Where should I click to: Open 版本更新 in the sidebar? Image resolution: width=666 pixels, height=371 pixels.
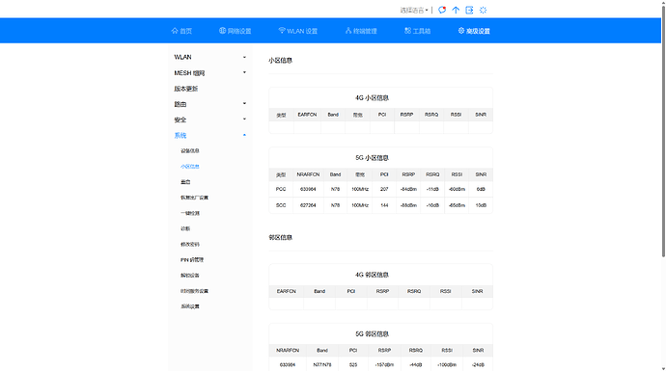(x=186, y=89)
